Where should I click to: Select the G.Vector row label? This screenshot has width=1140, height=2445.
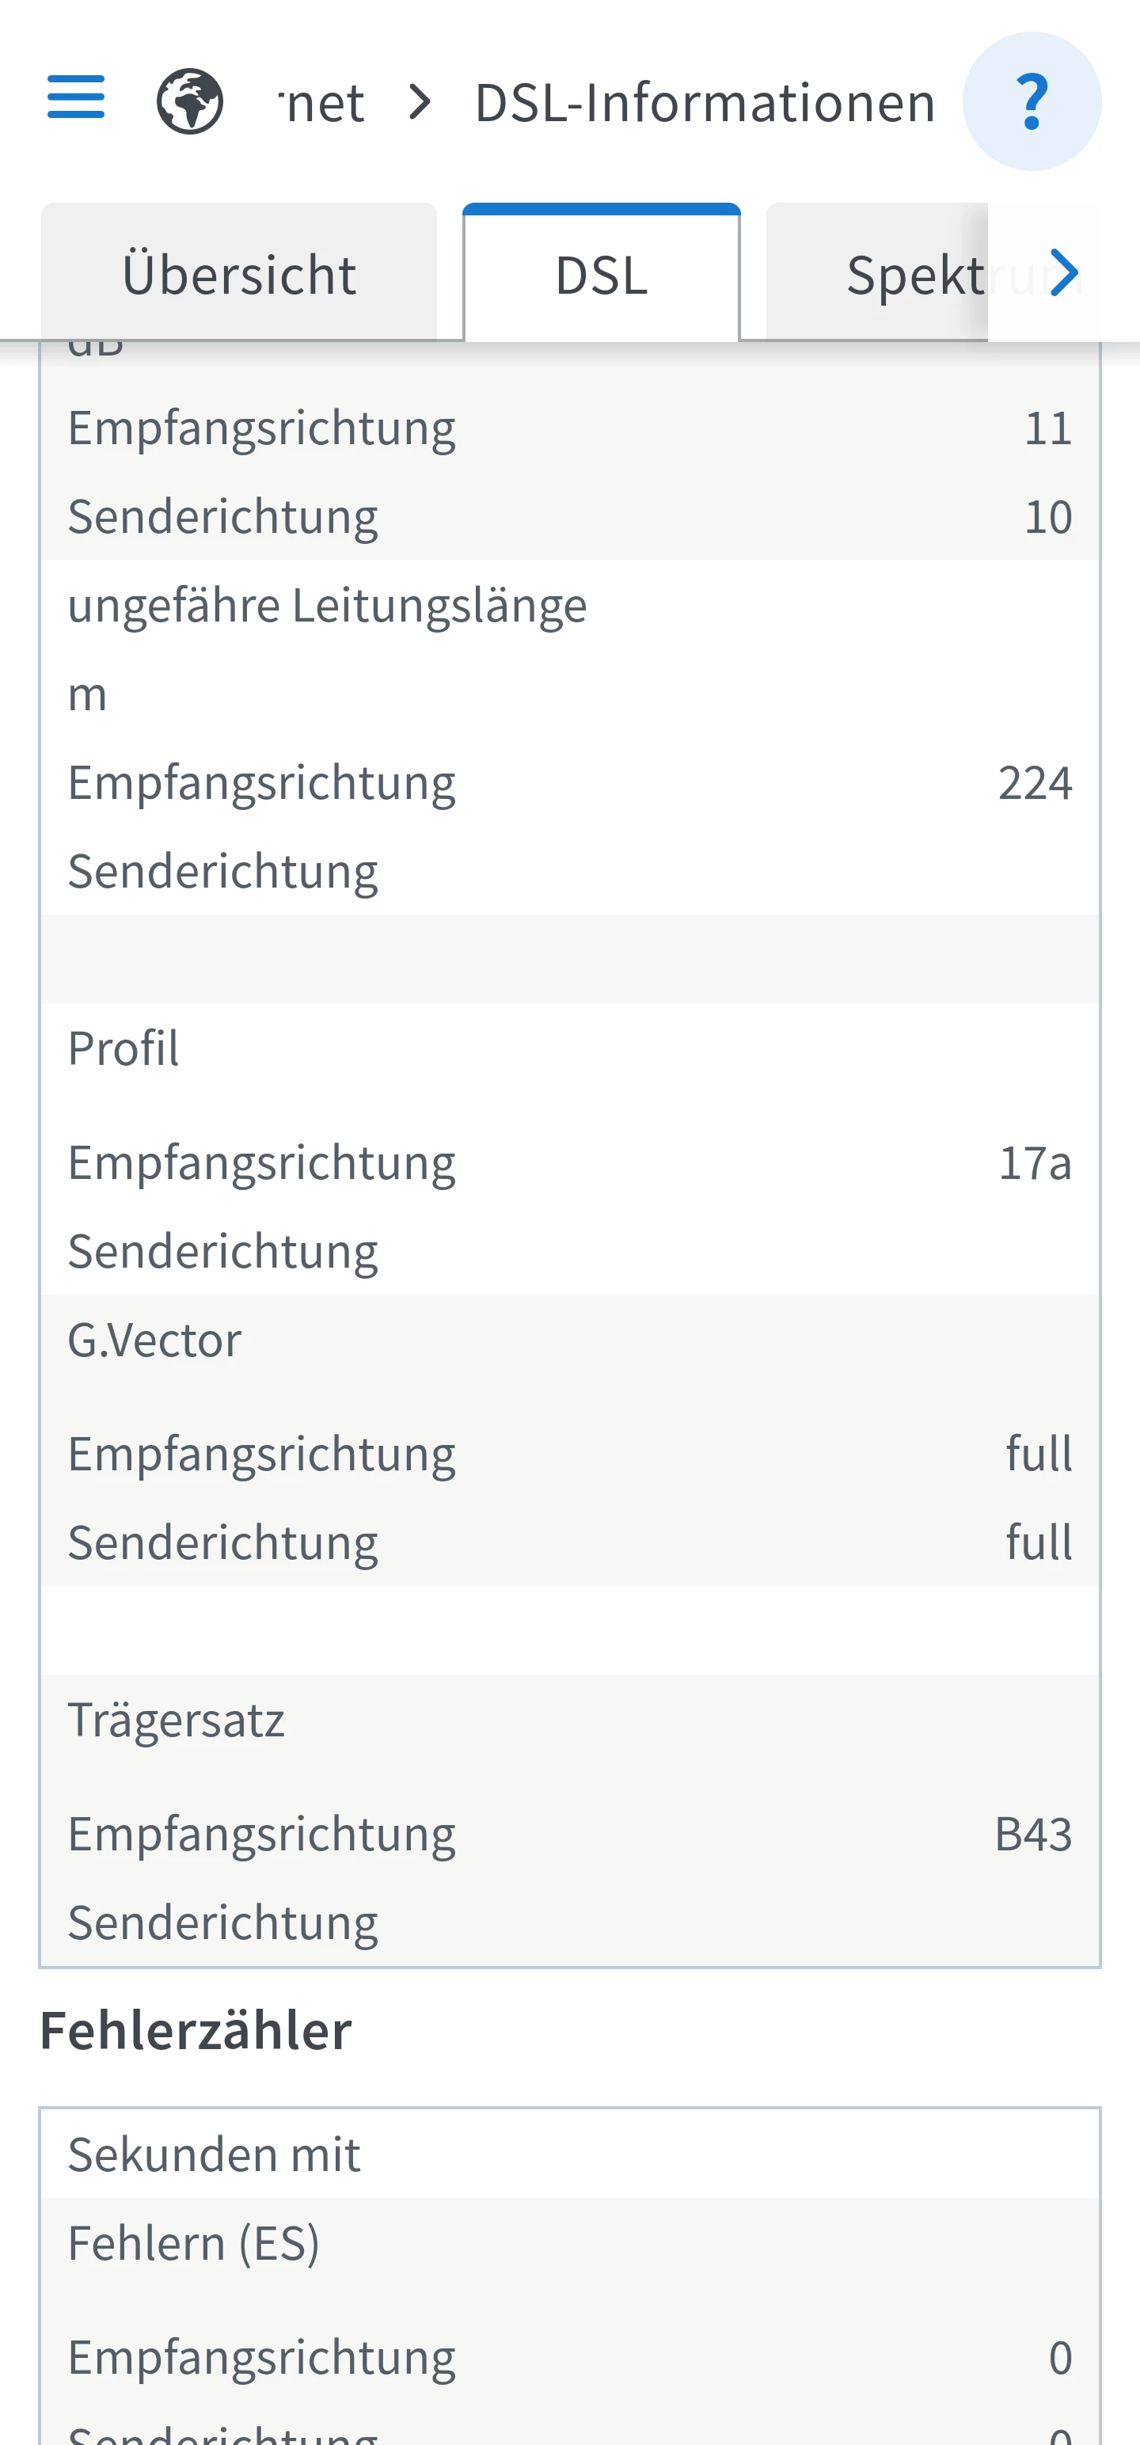coord(154,1340)
